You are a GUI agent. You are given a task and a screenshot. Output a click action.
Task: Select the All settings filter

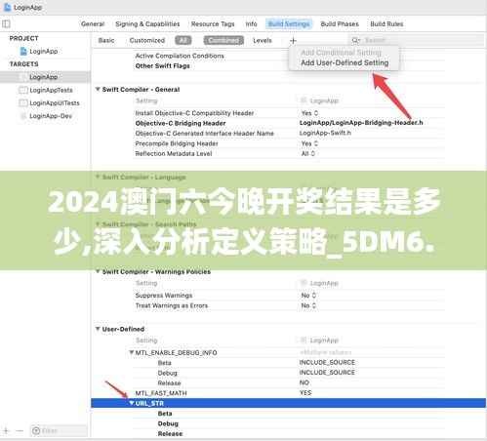[x=183, y=40]
